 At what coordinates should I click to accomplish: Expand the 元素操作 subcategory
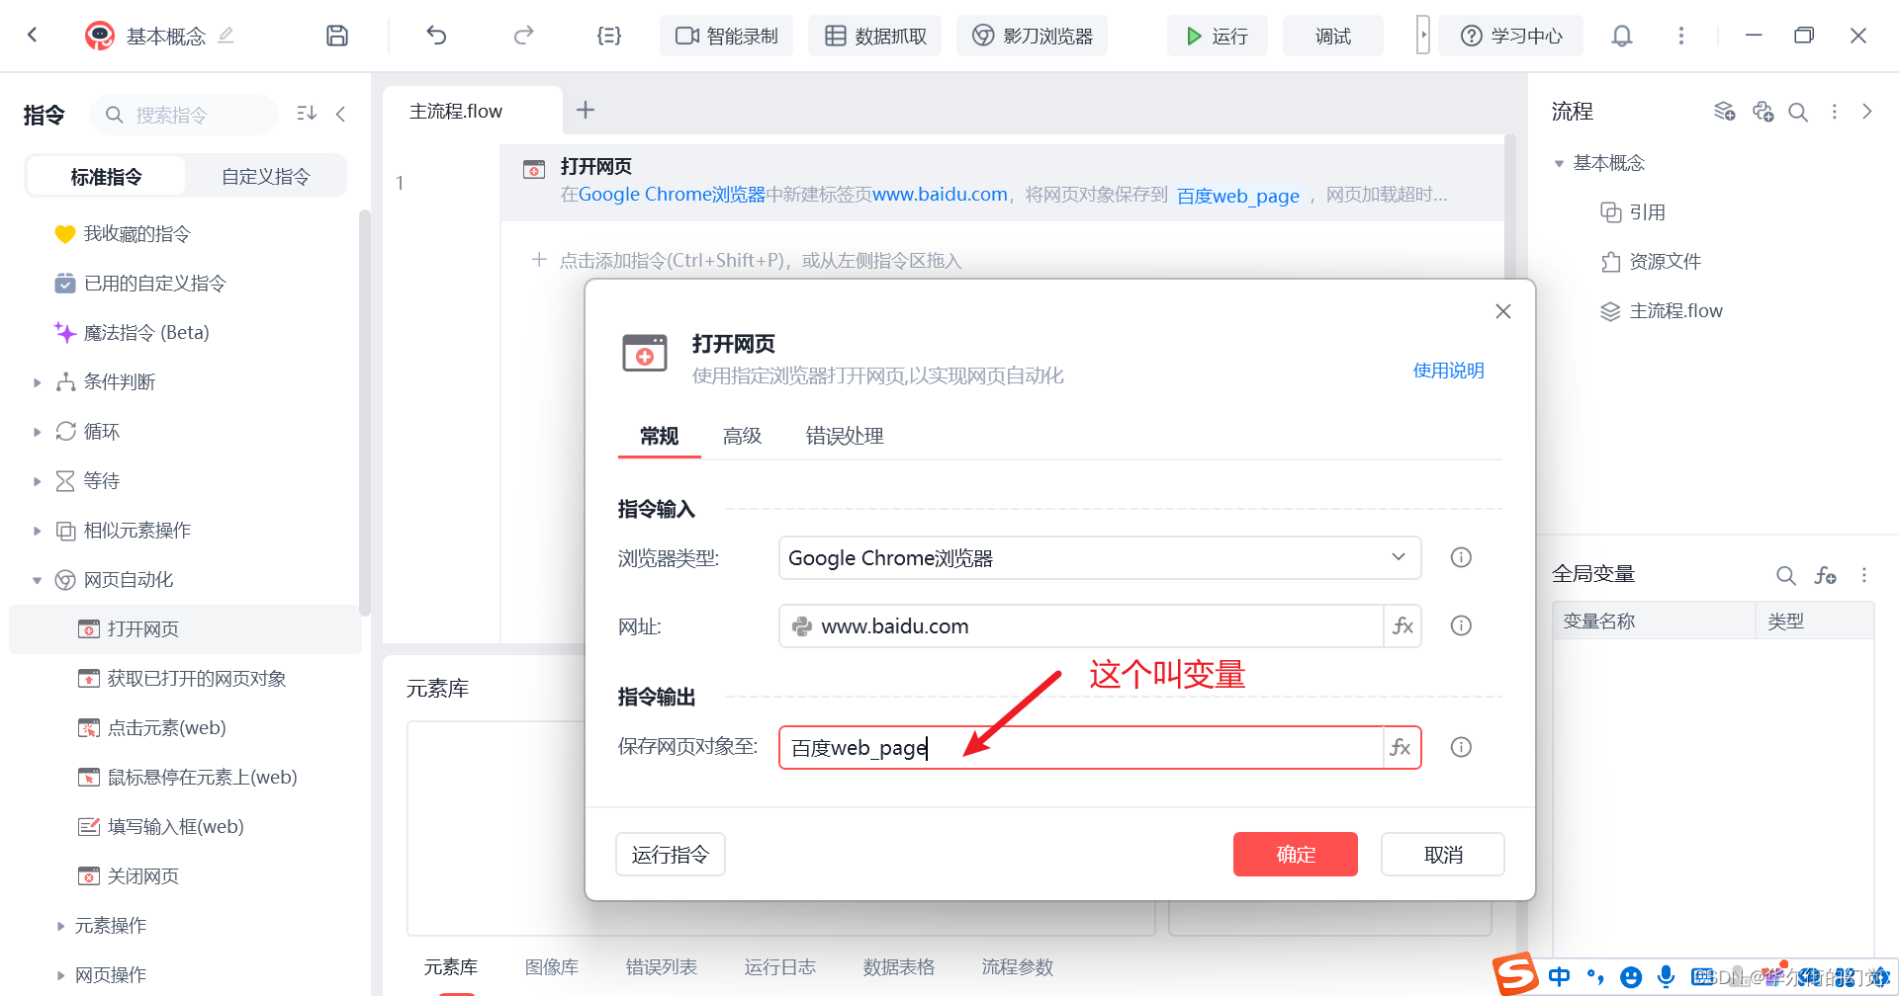point(60,926)
